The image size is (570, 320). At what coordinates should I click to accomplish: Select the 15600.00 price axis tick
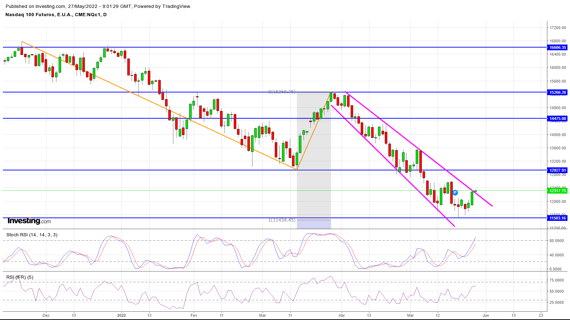click(558, 81)
